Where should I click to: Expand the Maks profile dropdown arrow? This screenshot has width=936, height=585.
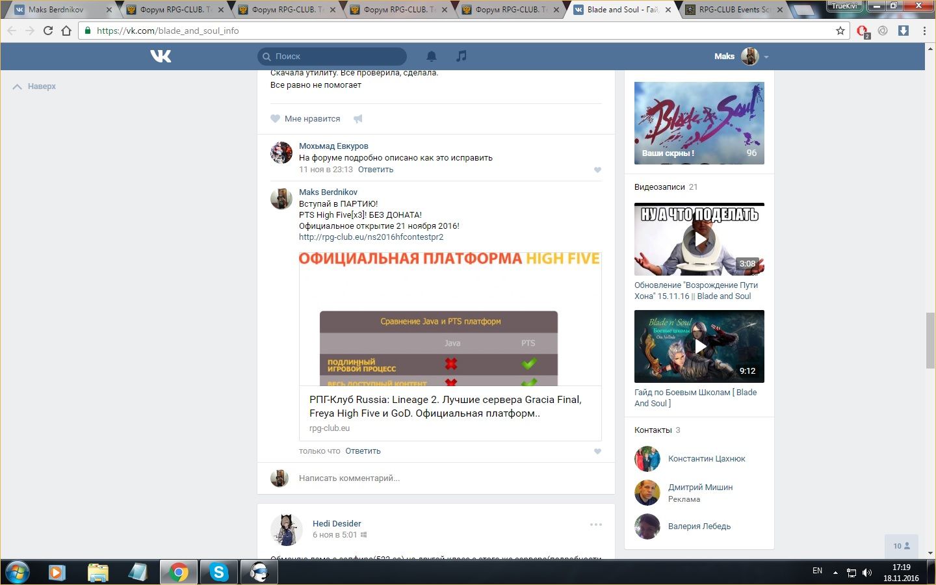(766, 57)
